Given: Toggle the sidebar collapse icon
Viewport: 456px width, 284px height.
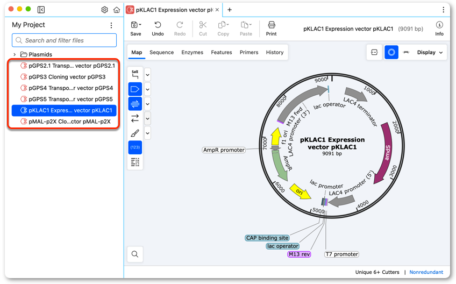Looking at the screenshot, I should pos(41,10).
